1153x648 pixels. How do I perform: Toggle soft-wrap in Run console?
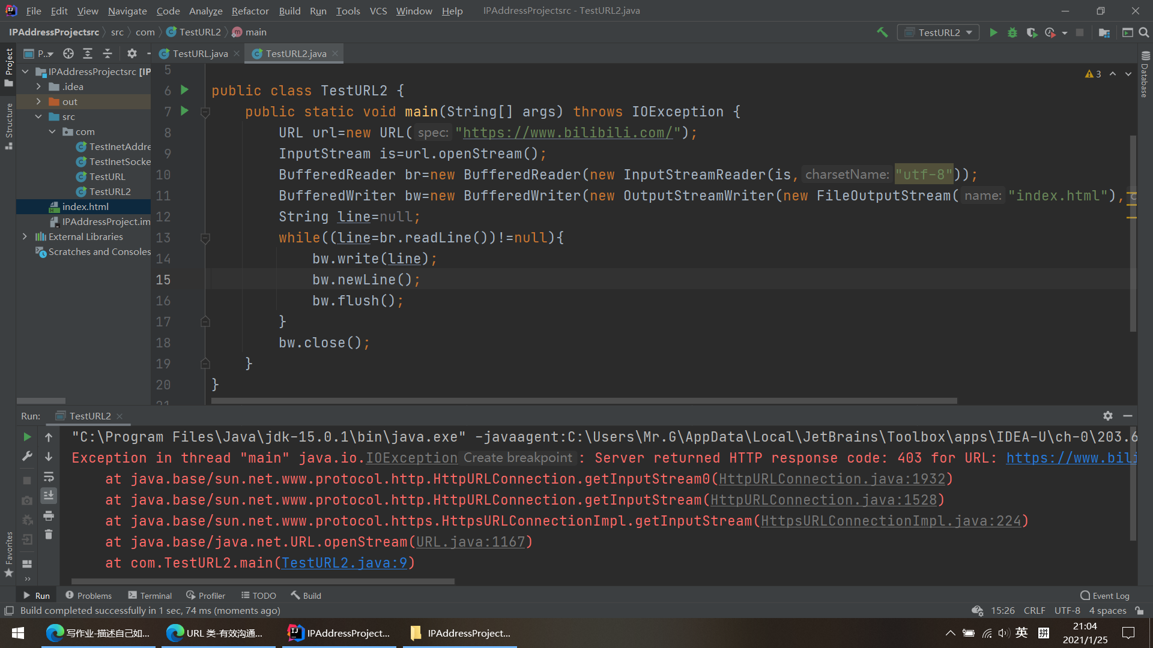pyautogui.click(x=49, y=477)
